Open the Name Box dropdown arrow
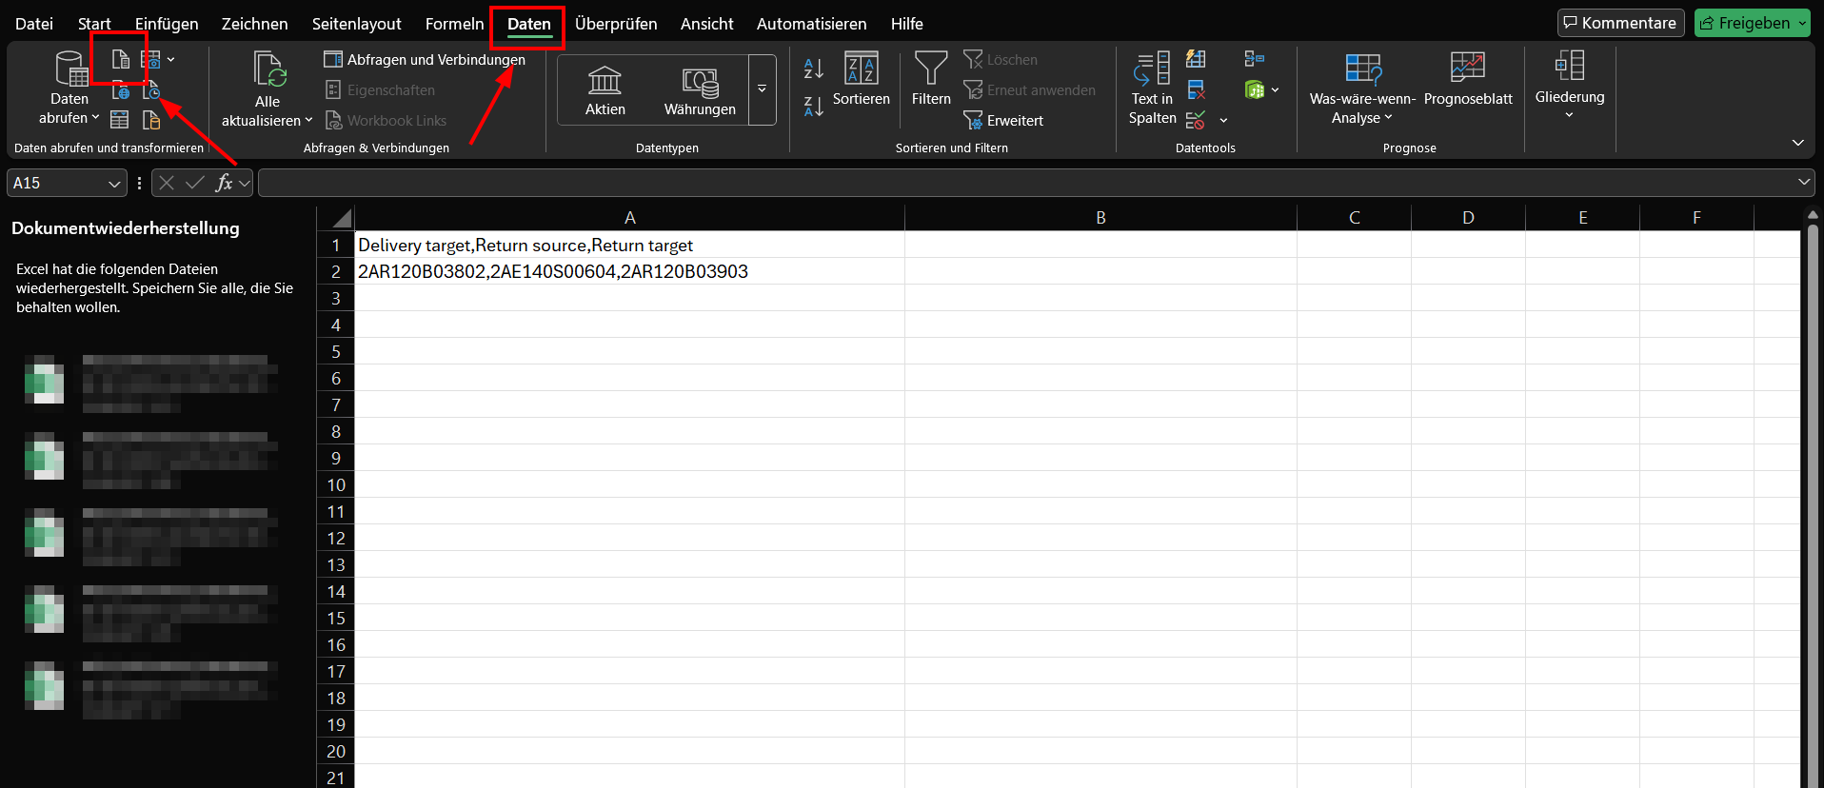The image size is (1824, 788). (114, 184)
